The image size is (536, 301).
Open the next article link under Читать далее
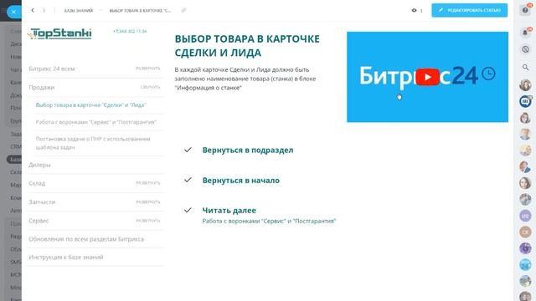(270, 221)
